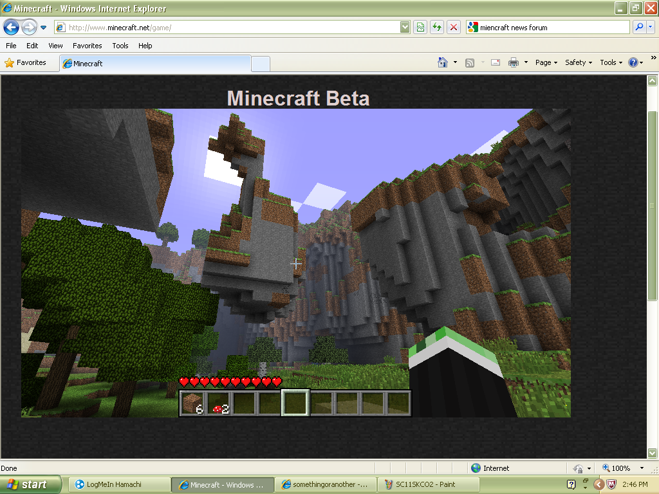
Task: Click the Protected Mode lock status icon
Action: (579, 468)
